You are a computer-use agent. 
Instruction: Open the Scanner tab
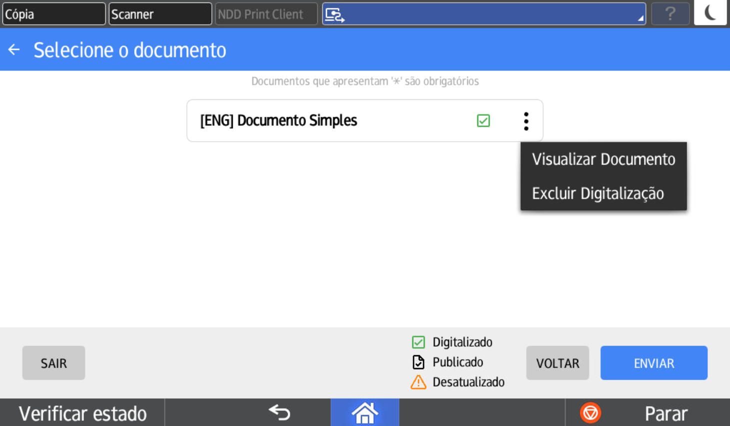tap(160, 14)
